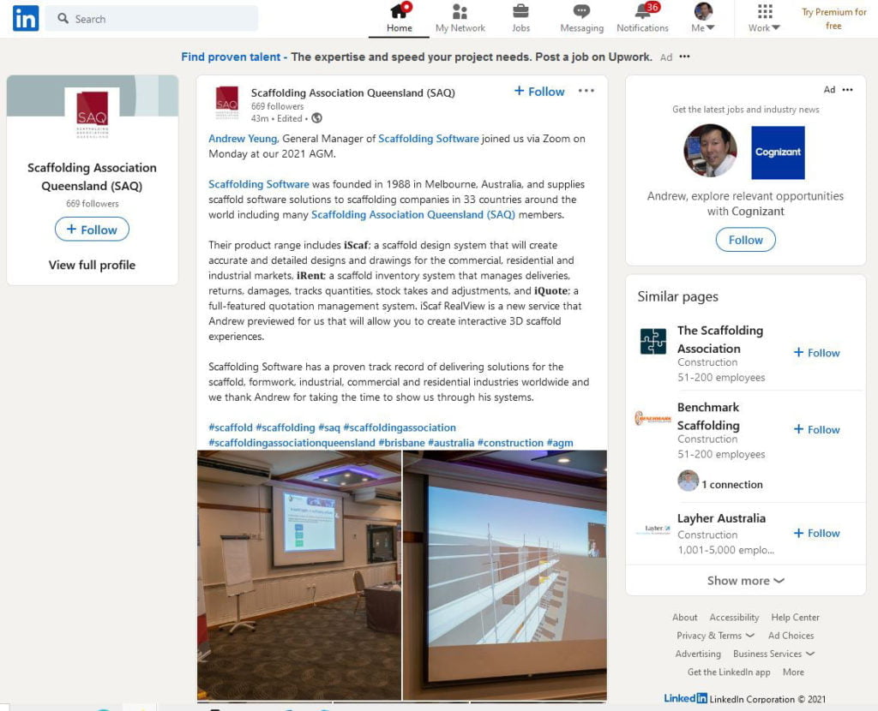The image size is (878, 711).
Task: Open the Benchmark Scaffolding page
Action: pyautogui.click(x=707, y=416)
